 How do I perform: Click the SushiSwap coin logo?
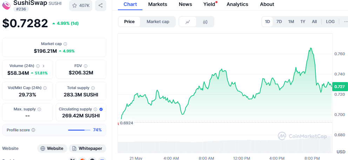[6, 5]
